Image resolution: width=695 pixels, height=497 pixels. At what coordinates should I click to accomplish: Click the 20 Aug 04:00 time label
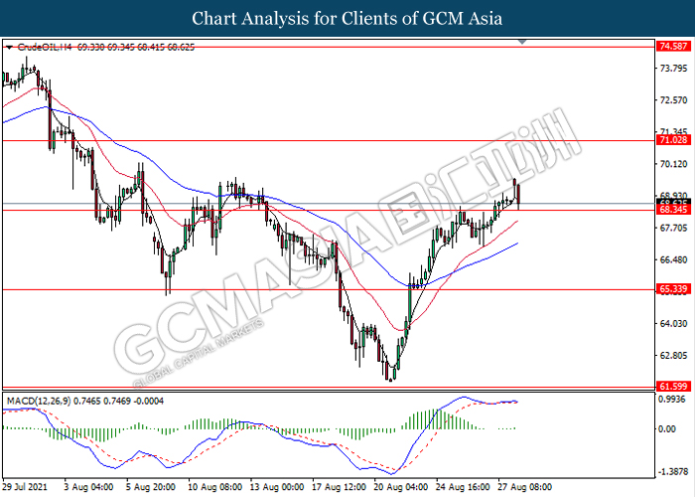tap(401, 487)
